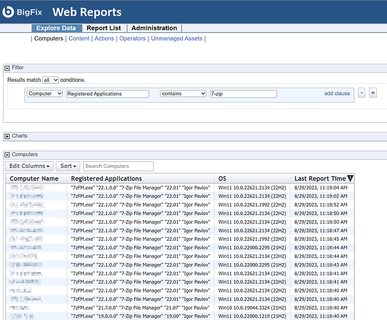Viewport: 387px width, 320px height.
Task: Click the OS cell in the 11:18:43 AM row
Action: click(252, 265)
